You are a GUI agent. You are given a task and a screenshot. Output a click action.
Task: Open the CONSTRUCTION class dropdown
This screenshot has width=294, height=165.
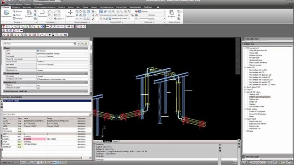point(90,114)
